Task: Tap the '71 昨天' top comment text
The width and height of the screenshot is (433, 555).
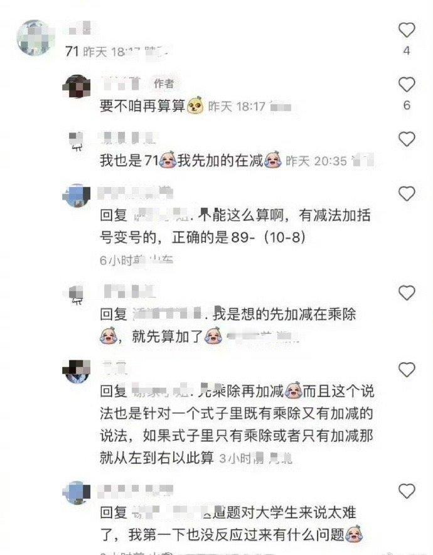Action: 86,51
